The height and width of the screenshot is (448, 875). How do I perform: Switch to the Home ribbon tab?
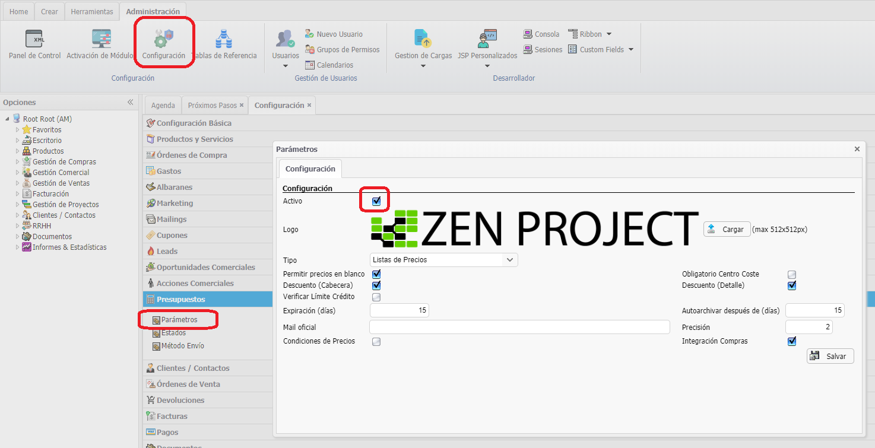click(18, 12)
